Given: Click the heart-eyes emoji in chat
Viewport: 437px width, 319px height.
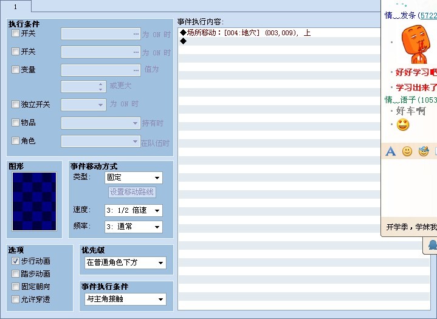Looking at the screenshot, I should pyautogui.click(x=403, y=125).
